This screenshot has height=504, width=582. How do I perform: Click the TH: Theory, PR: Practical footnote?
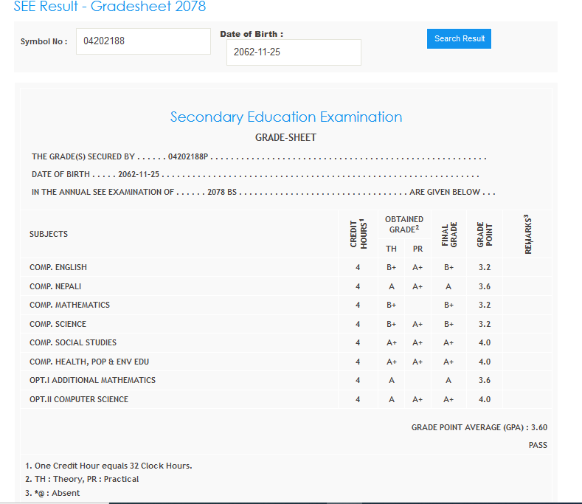pyautogui.click(x=82, y=479)
